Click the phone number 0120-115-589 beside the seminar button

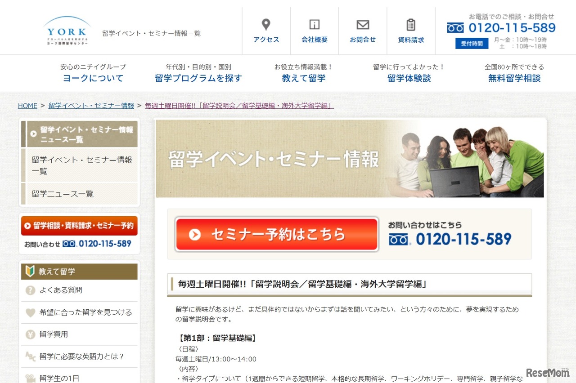pos(463,239)
